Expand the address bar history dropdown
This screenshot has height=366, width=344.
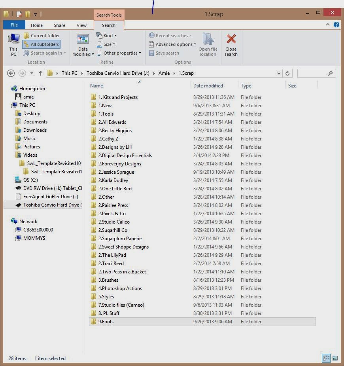279,73
